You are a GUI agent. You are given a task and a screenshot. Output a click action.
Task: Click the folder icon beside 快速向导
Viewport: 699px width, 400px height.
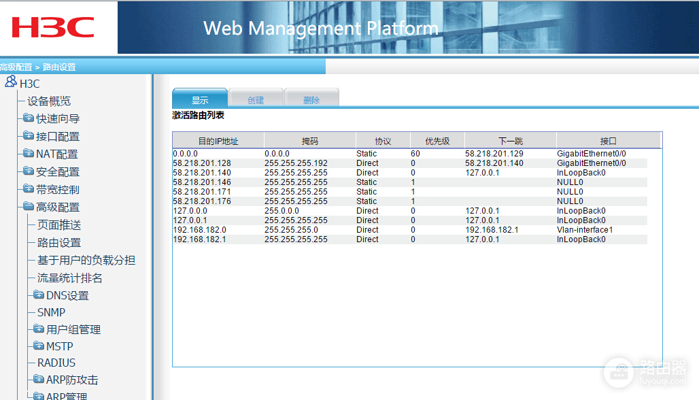(29, 118)
